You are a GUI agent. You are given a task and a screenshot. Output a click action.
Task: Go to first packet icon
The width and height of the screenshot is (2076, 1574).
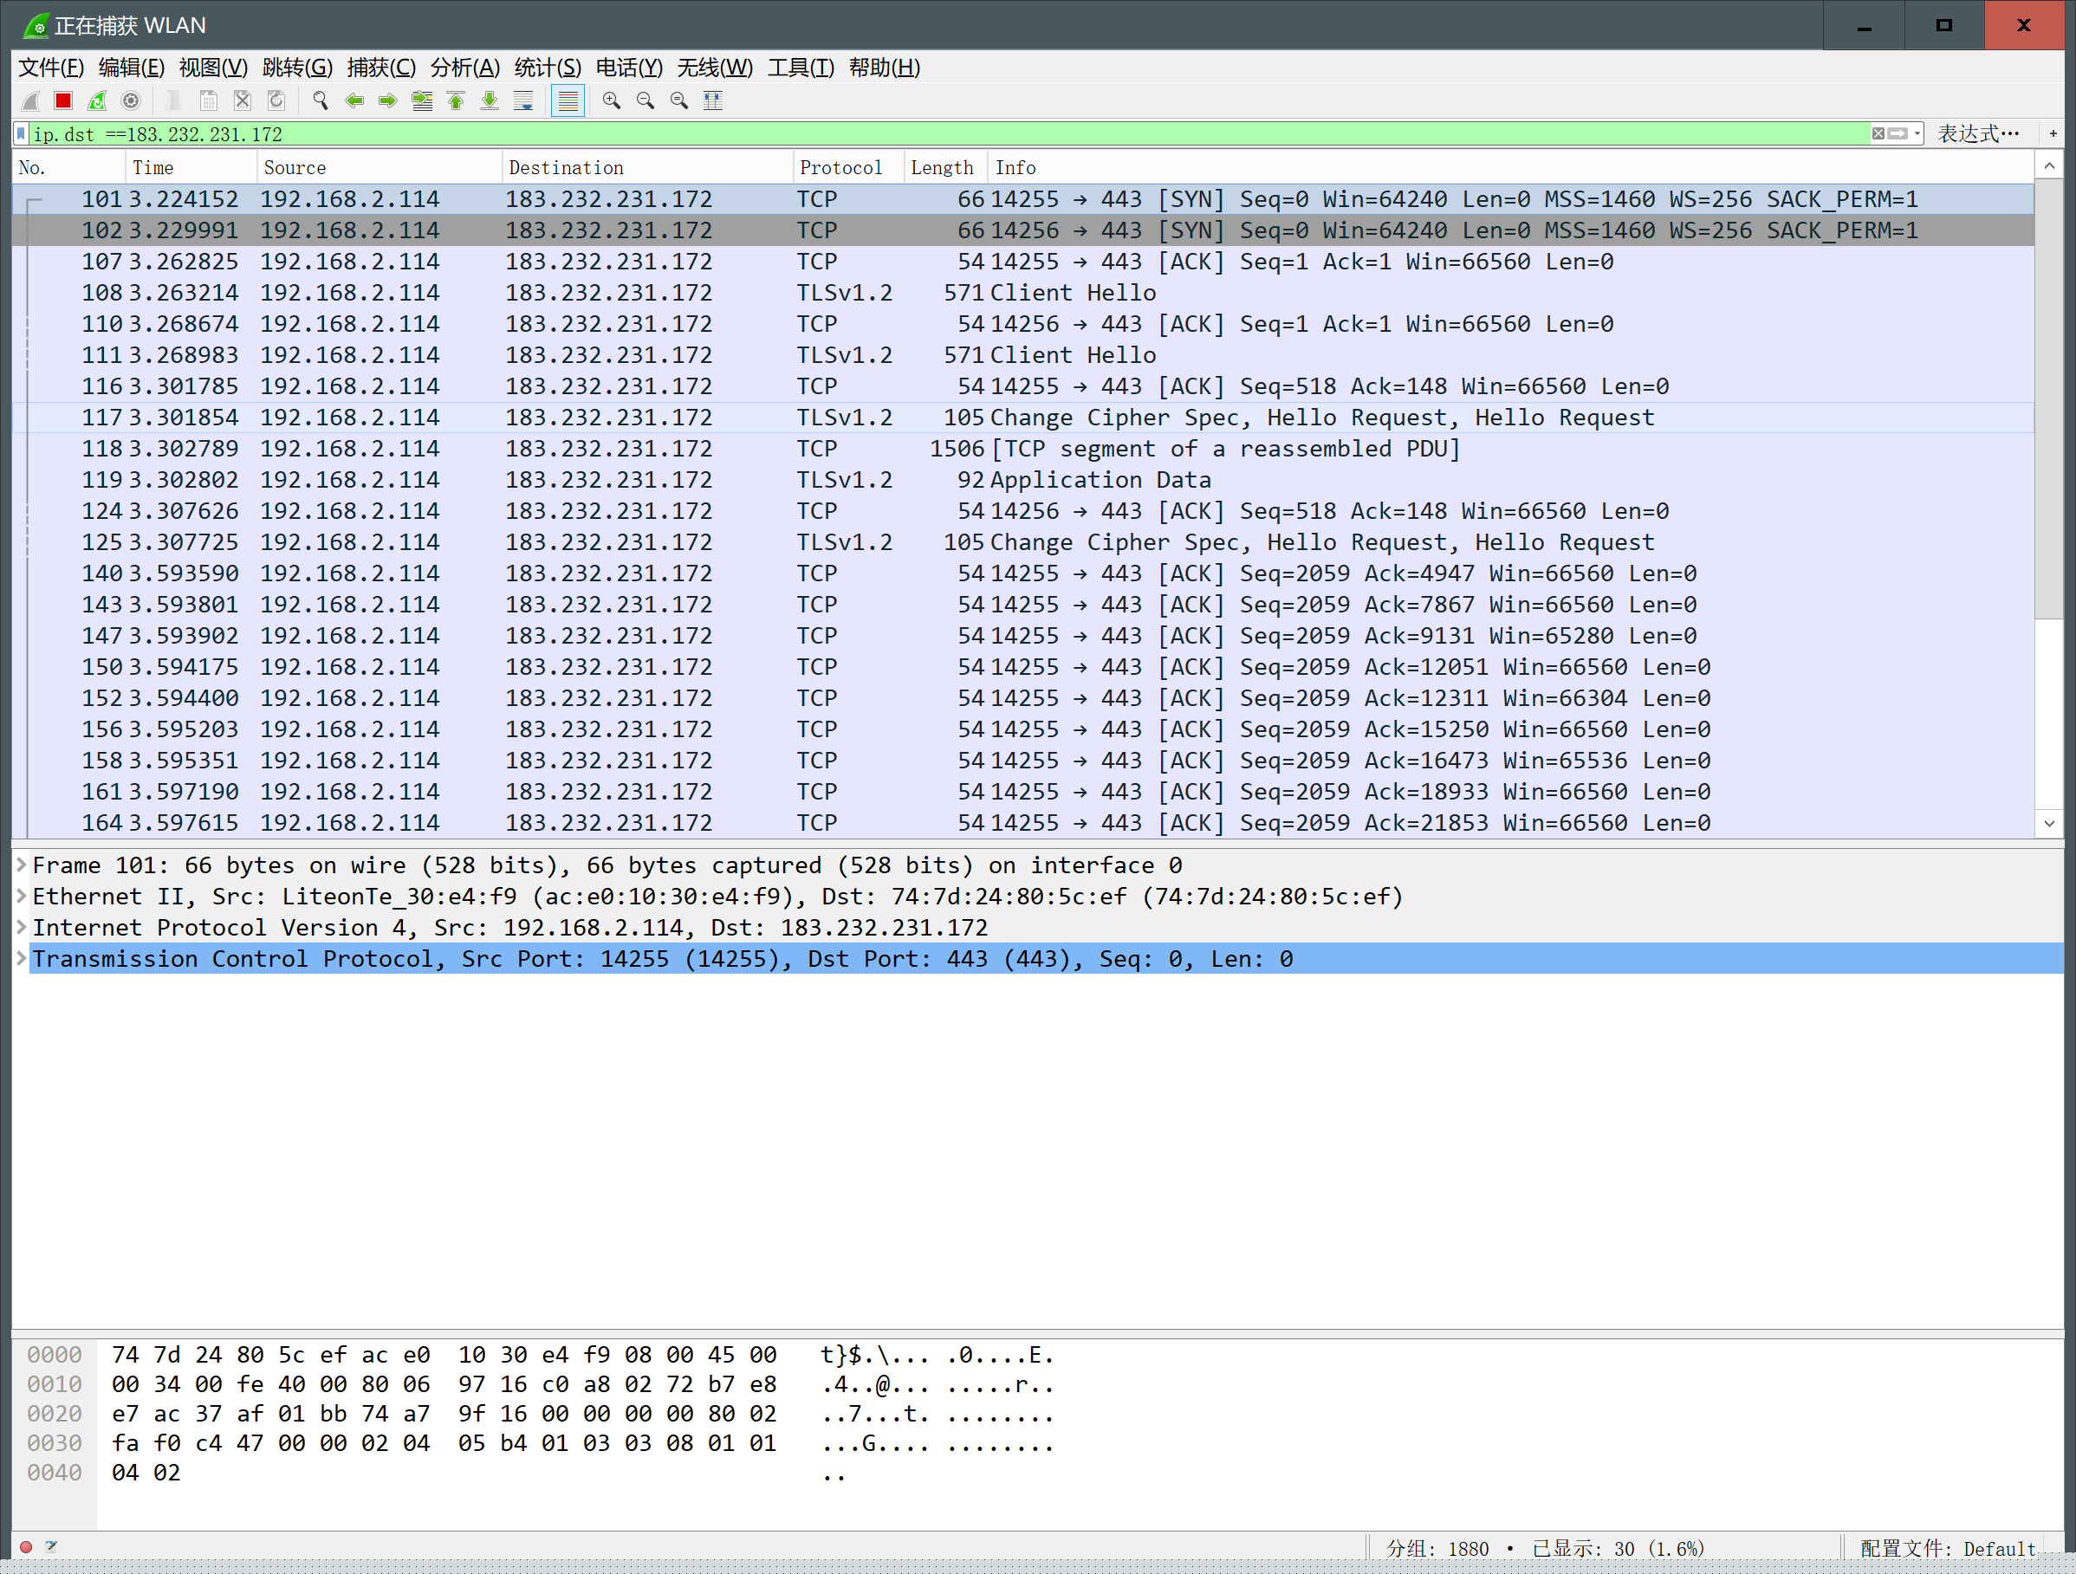(456, 100)
